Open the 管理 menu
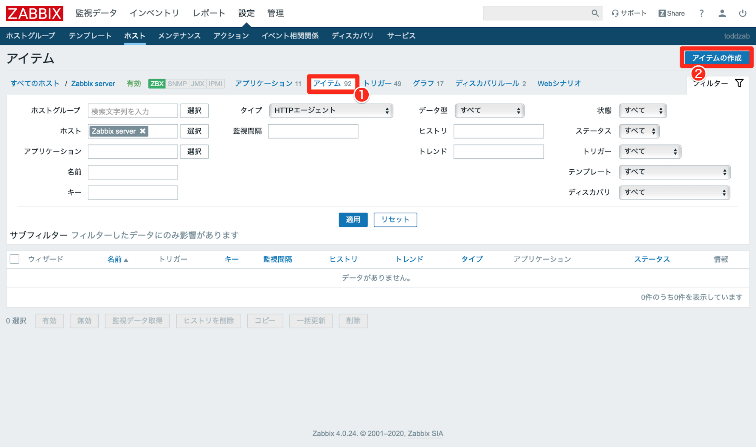Viewport: 756px width, 447px height. click(x=275, y=13)
